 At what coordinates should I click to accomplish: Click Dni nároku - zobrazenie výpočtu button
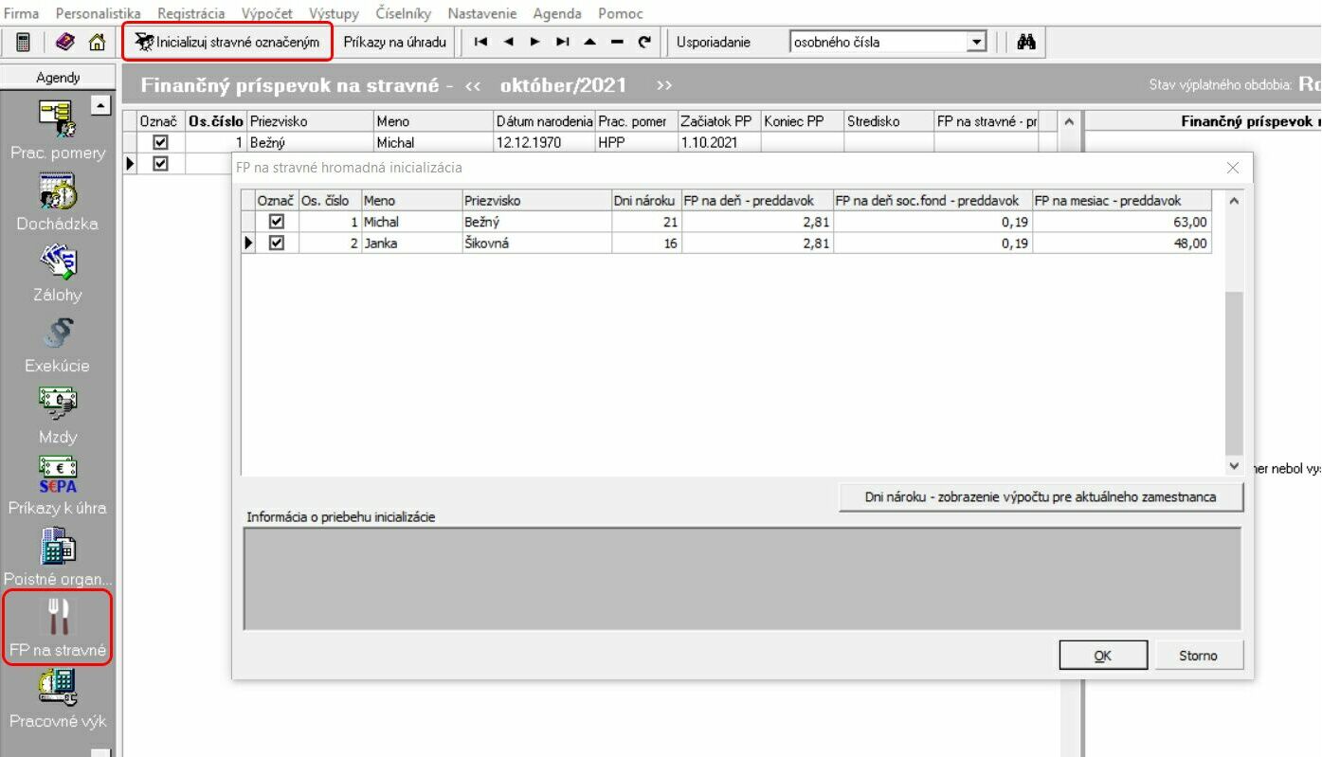click(x=1041, y=496)
